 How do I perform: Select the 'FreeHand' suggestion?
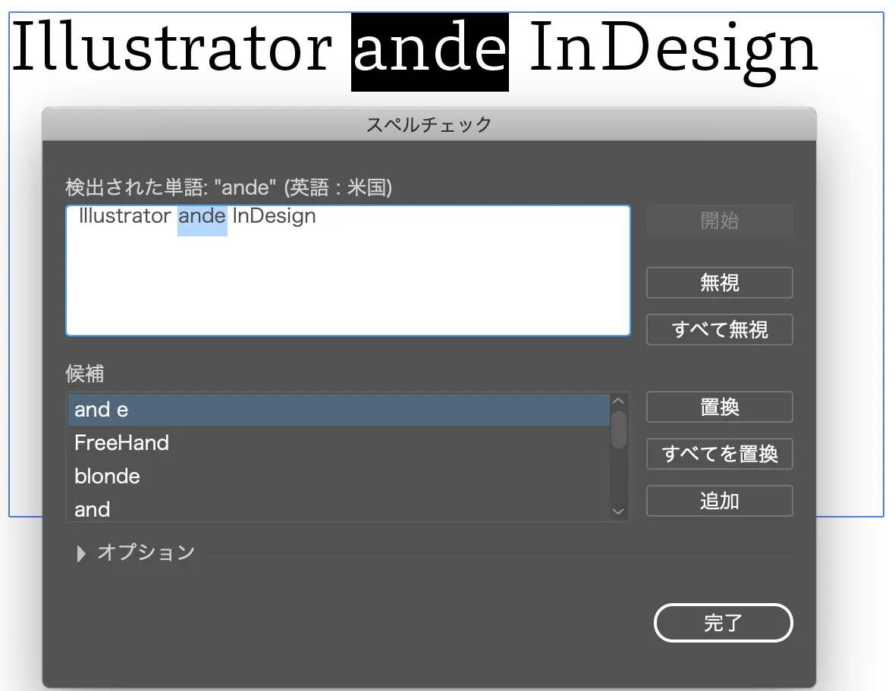tap(338, 443)
